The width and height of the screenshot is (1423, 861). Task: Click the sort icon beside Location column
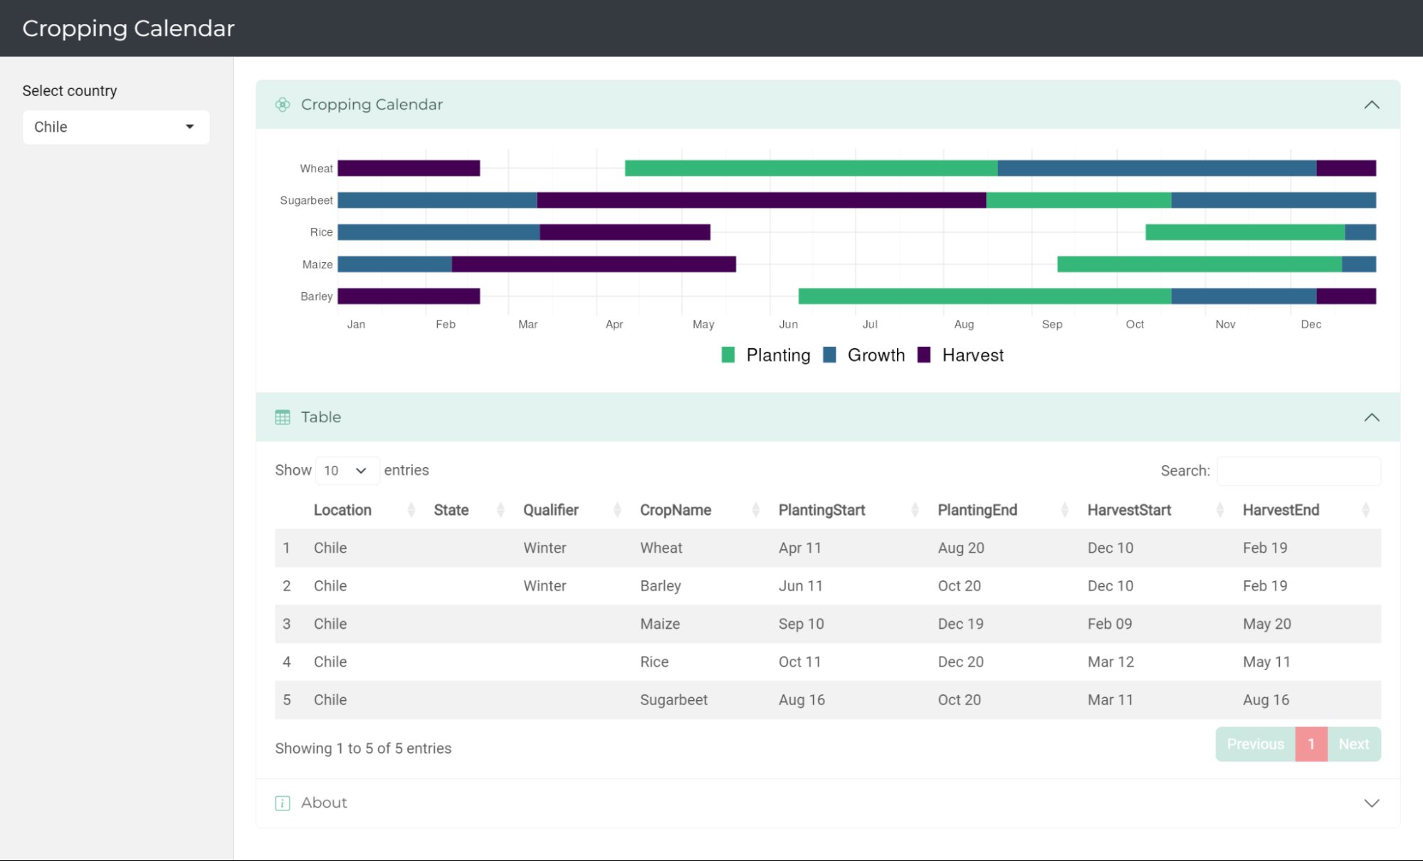click(411, 510)
